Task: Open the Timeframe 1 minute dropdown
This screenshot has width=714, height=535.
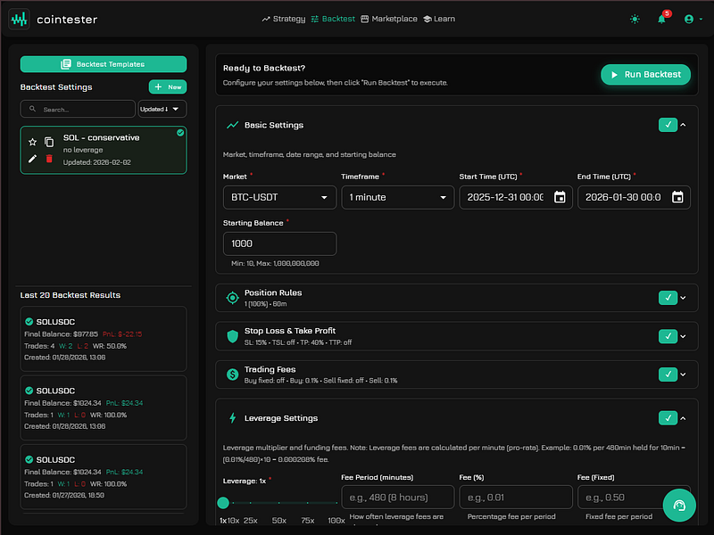Action: pos(397,197)
